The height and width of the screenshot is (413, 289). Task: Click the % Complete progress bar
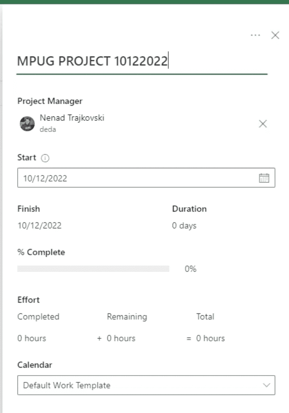pos(93,269)
